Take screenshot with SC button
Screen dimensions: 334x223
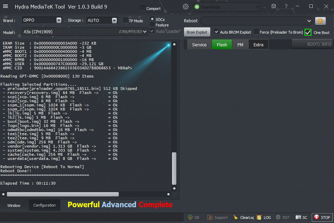coord(301,218)
